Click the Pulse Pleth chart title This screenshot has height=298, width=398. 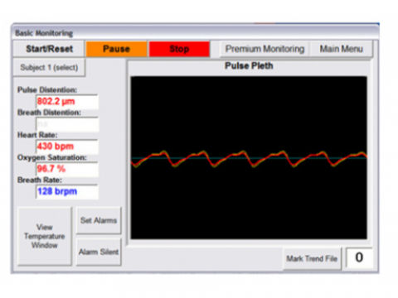coord(249,65)
